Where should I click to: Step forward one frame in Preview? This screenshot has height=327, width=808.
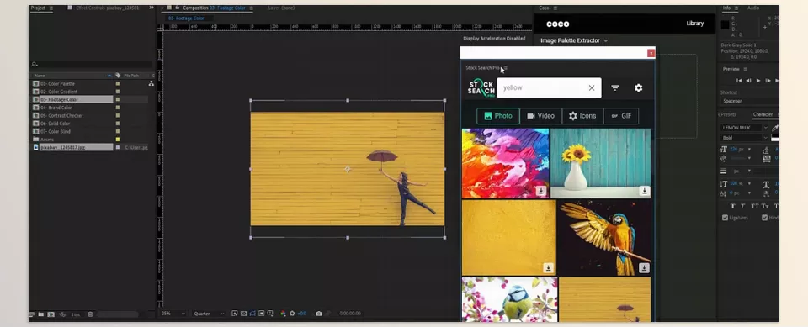(768, 81)
